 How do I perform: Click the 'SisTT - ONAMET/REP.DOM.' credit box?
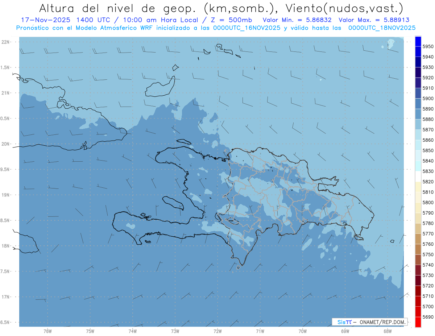370,322
